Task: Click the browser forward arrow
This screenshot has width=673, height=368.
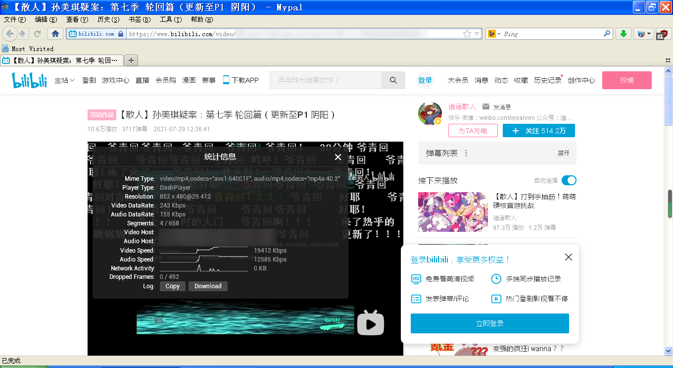Action: [x=22, y=34]
